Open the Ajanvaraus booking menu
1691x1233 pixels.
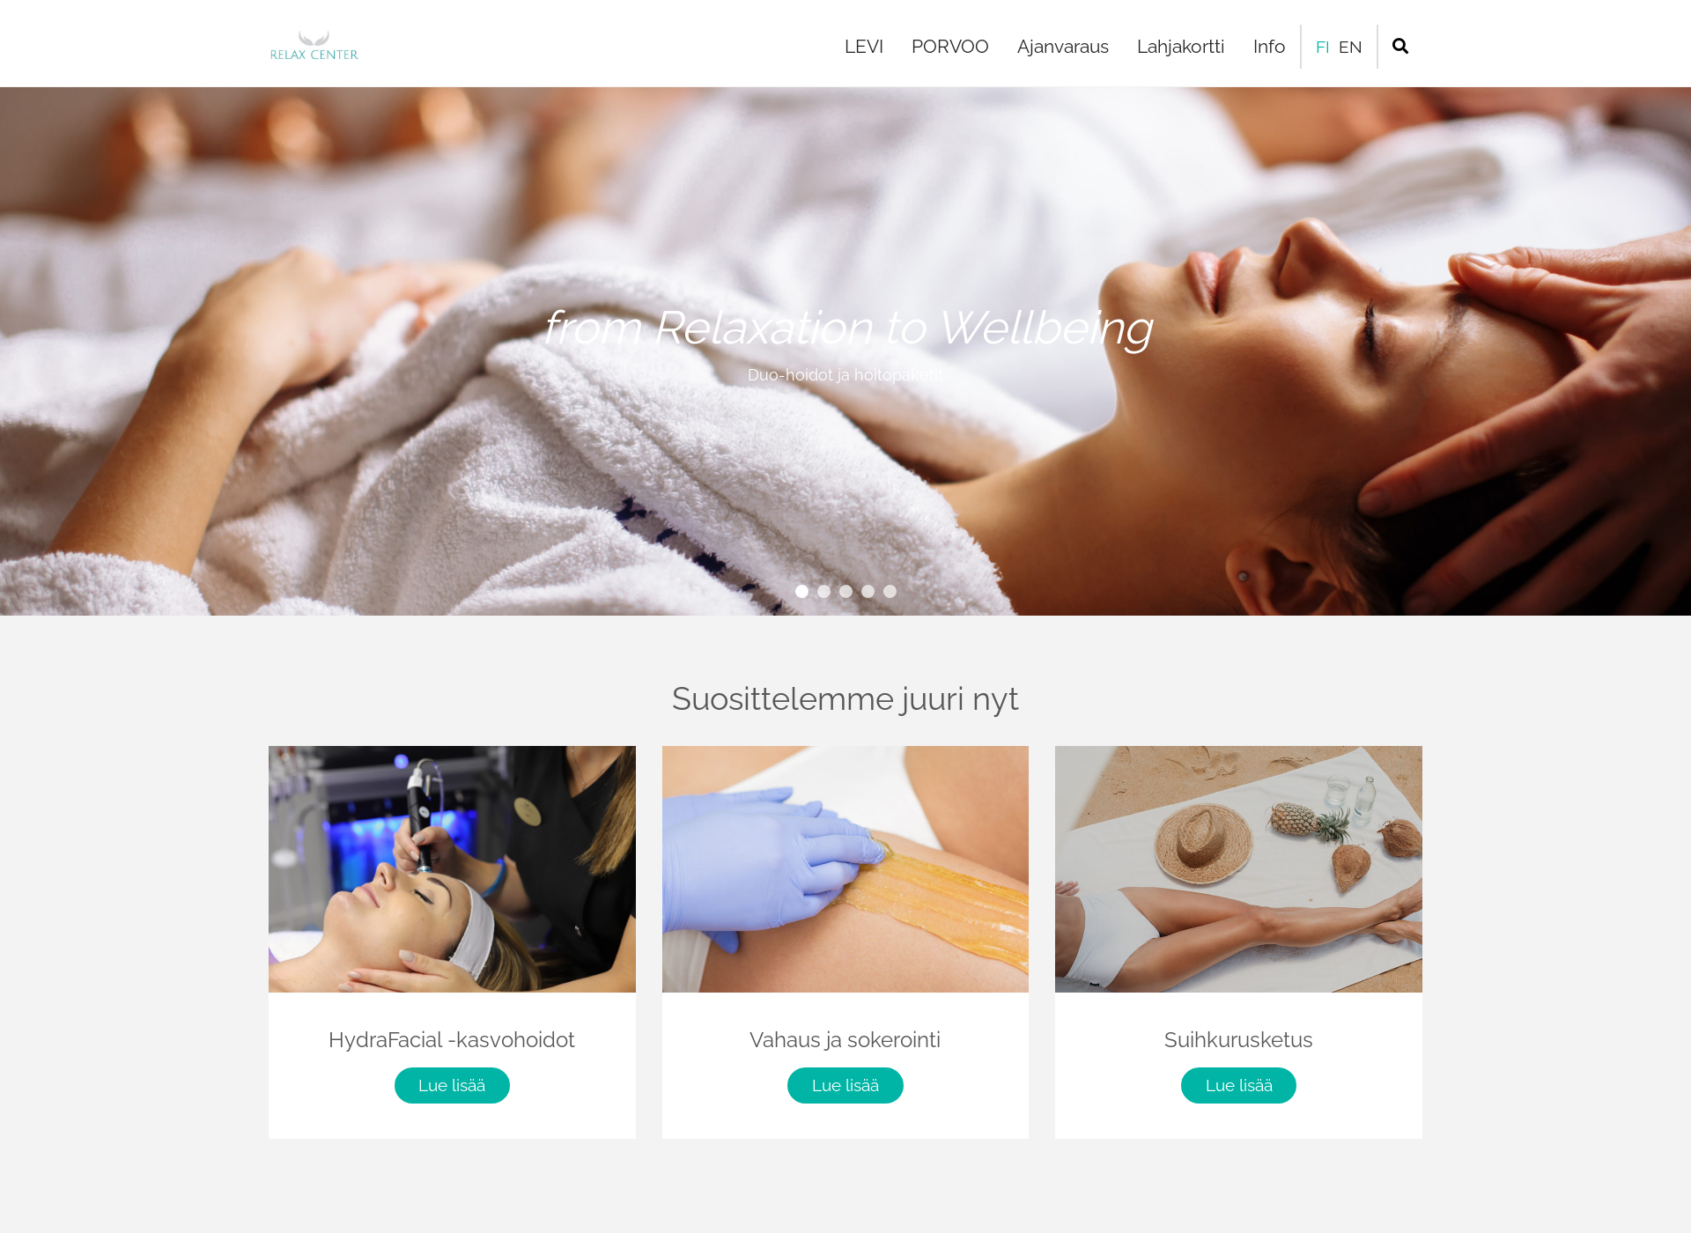1062,46
